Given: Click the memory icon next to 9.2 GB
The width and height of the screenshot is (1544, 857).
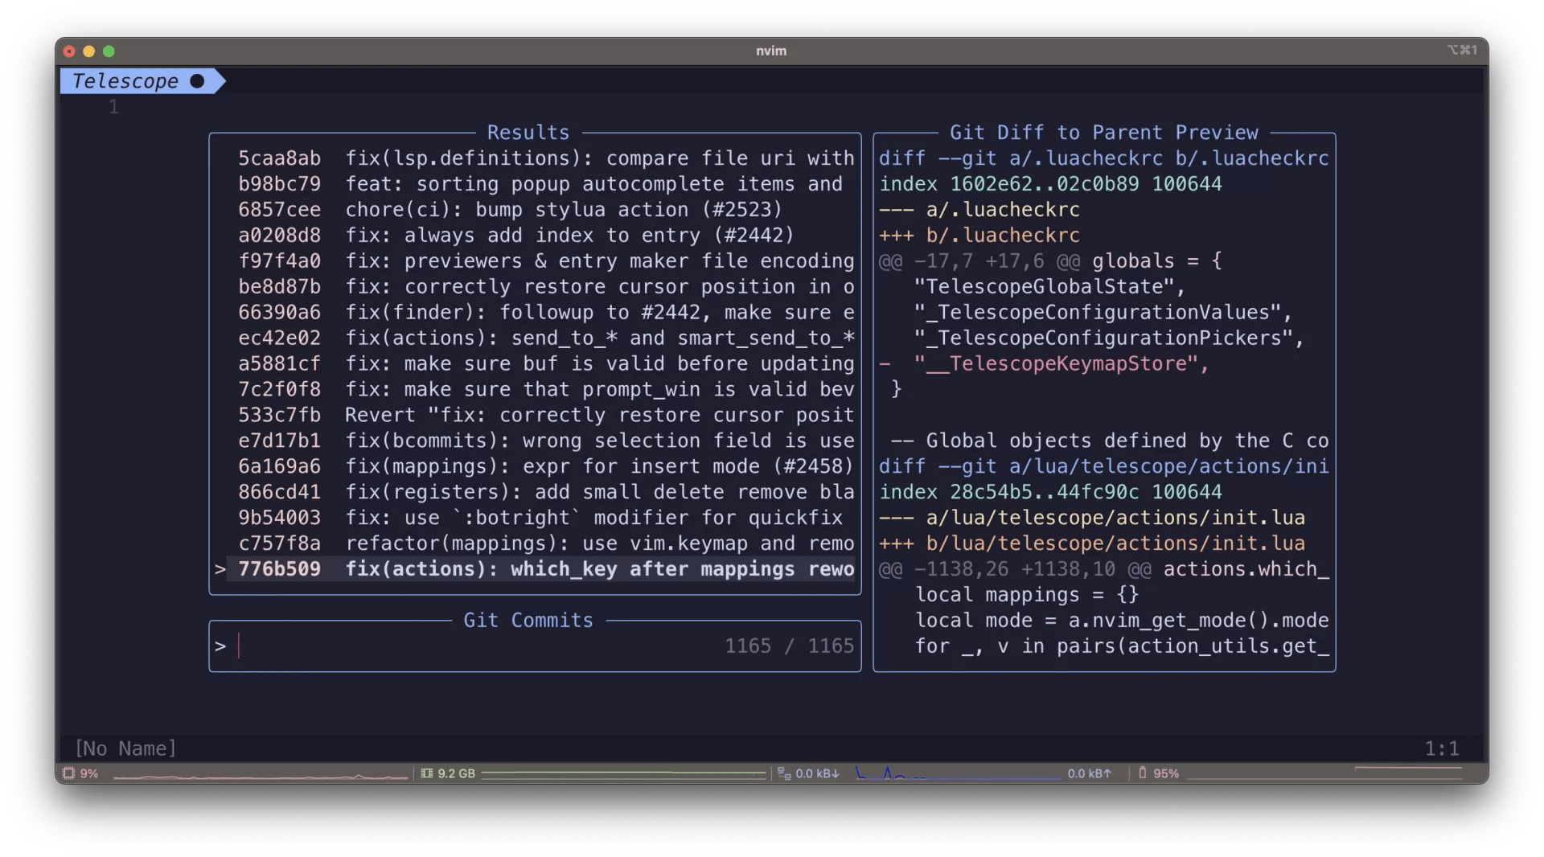Looking at the screenshot, I should pos(425,773).
